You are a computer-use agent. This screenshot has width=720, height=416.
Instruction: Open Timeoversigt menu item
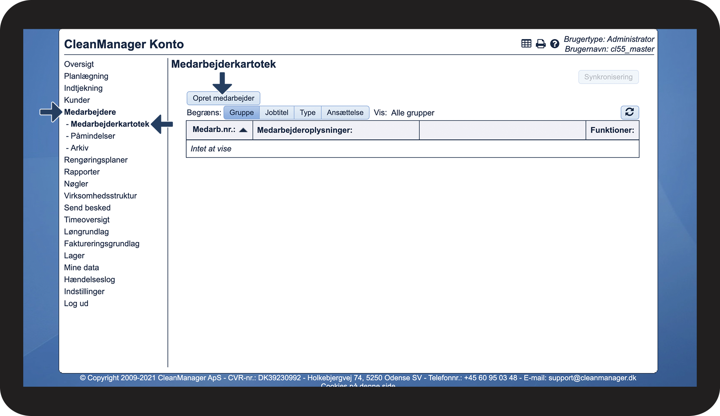pyautogui.click(x=87, y=220)
